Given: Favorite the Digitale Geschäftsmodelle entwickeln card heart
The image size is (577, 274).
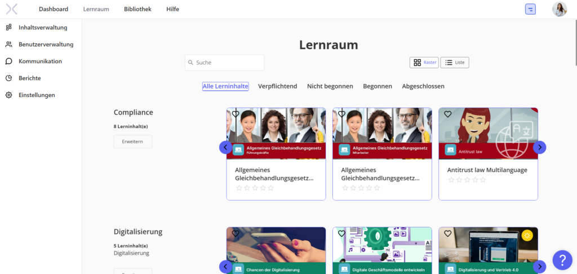Looking at the screenshot, I should pyautogui.click(x=341, y=233).
